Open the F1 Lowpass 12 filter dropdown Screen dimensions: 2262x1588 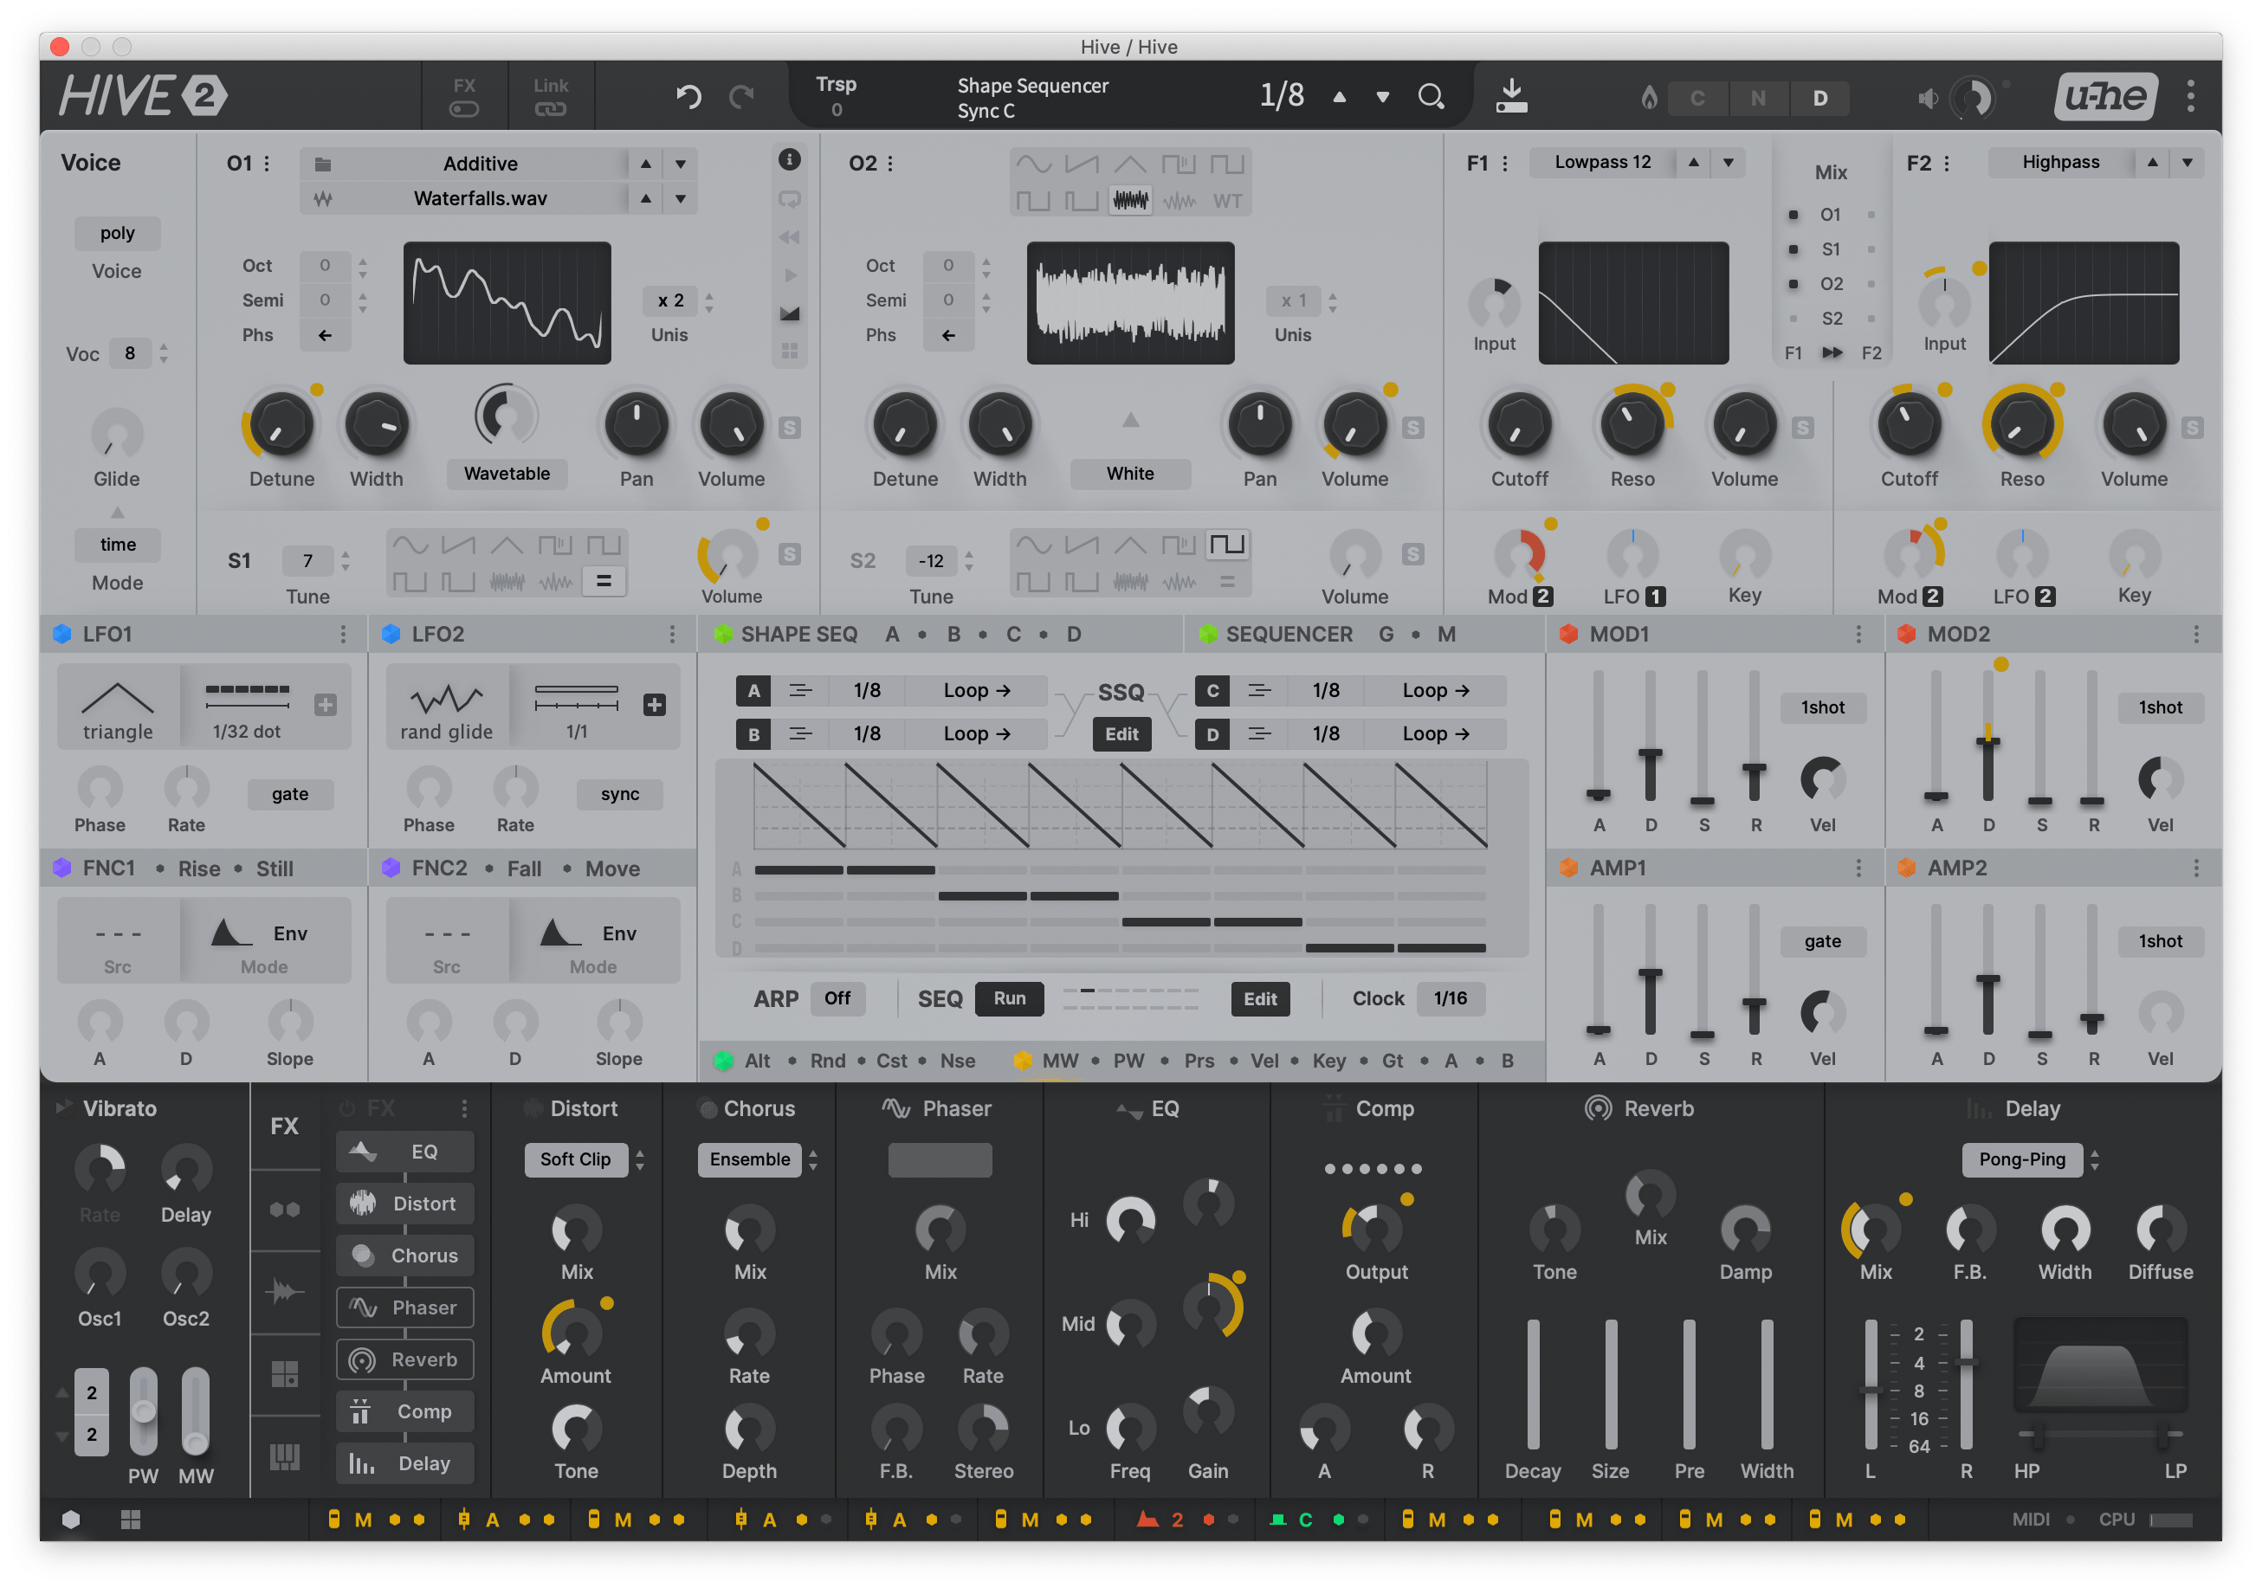[1602, 163]
